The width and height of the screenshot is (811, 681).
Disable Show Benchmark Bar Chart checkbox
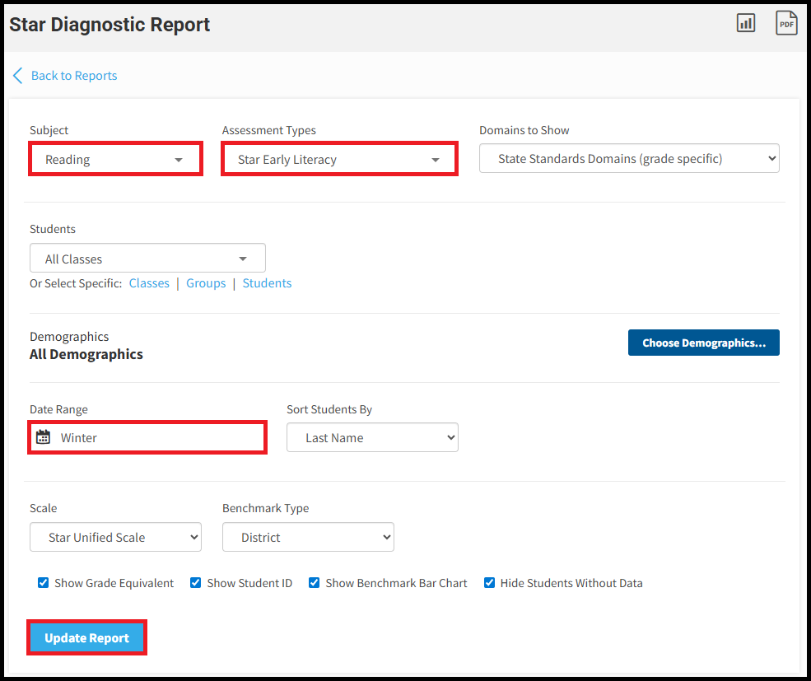tap(315, 583)
